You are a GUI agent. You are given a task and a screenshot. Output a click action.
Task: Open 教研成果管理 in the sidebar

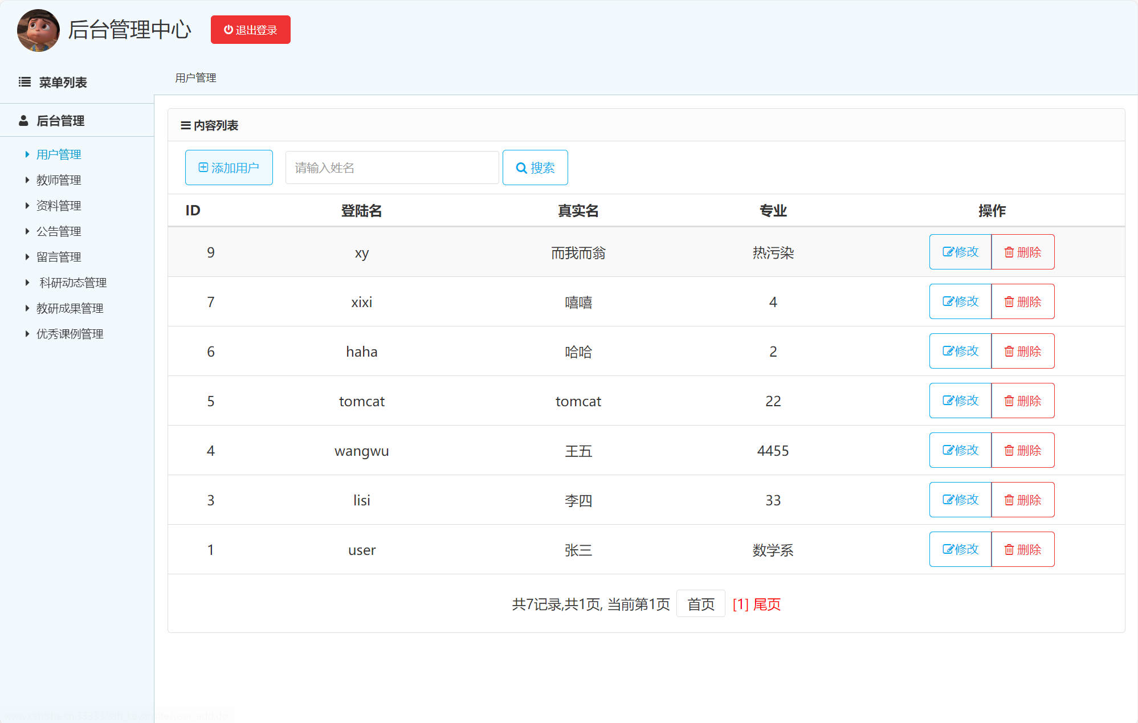pyautogui.click(x=70, y=308)
